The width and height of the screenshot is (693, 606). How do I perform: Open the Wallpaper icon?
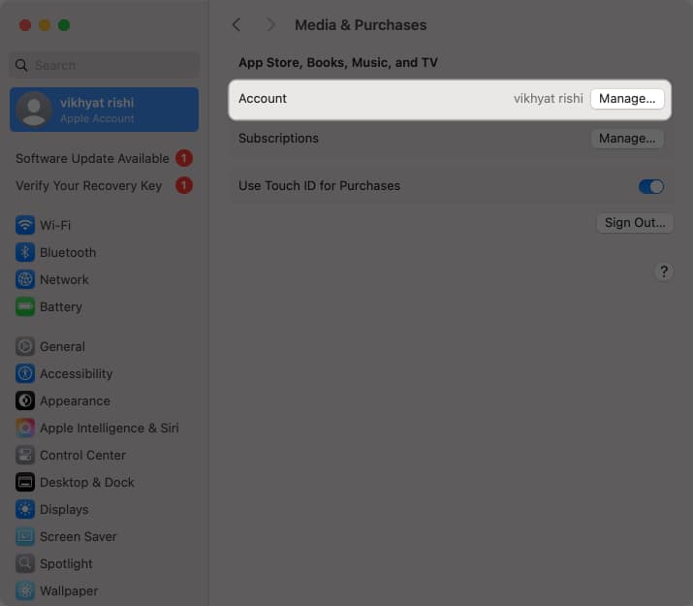coord(25,591)
